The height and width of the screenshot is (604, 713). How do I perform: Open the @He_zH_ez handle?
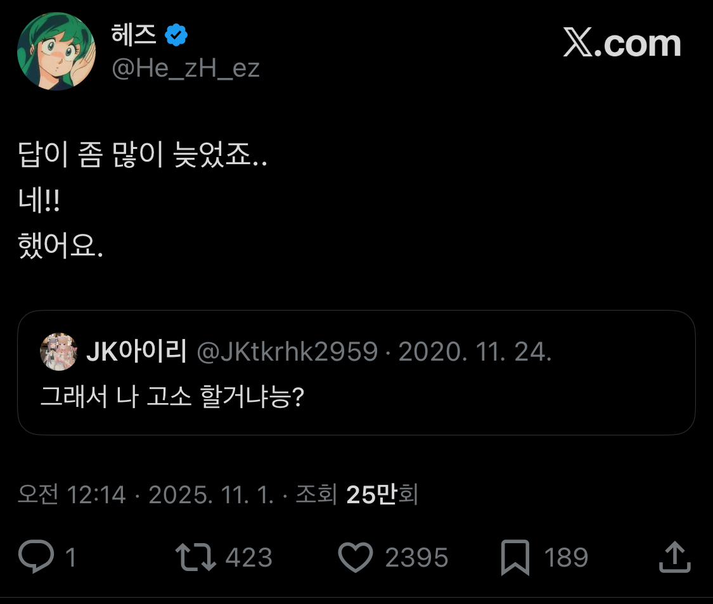(186, 68)
